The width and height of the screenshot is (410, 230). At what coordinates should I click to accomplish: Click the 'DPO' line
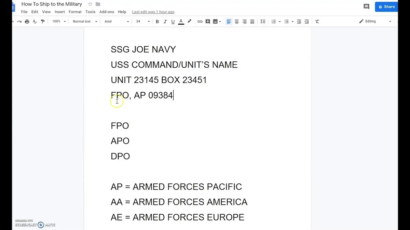120,156
